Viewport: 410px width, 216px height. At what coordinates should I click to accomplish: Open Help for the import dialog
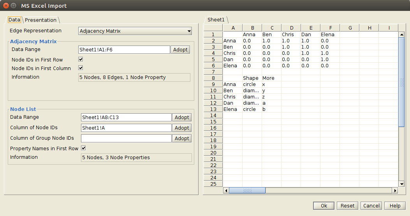point(395,205)
